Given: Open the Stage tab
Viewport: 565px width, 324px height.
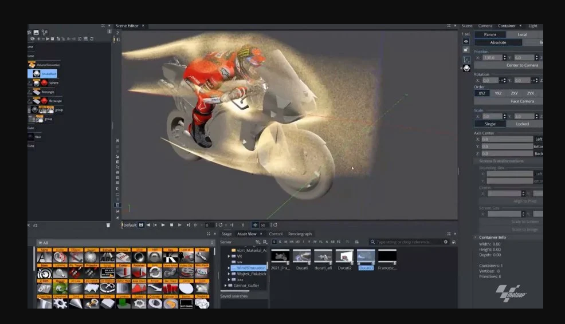Looking at the screenshot, I should [x=227, y=234].
